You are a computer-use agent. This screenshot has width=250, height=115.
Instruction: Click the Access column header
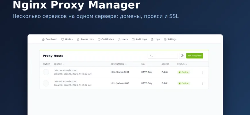click(165, 64)
